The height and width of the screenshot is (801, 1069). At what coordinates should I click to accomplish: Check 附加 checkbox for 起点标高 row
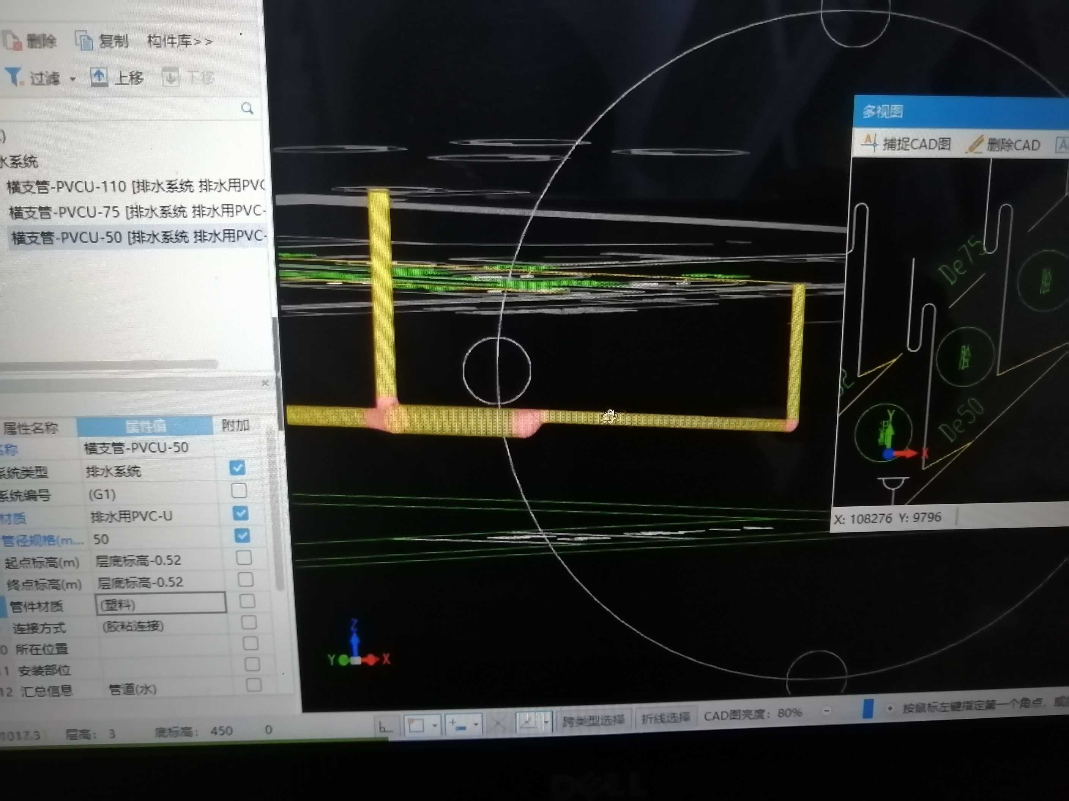pos(244,558)
